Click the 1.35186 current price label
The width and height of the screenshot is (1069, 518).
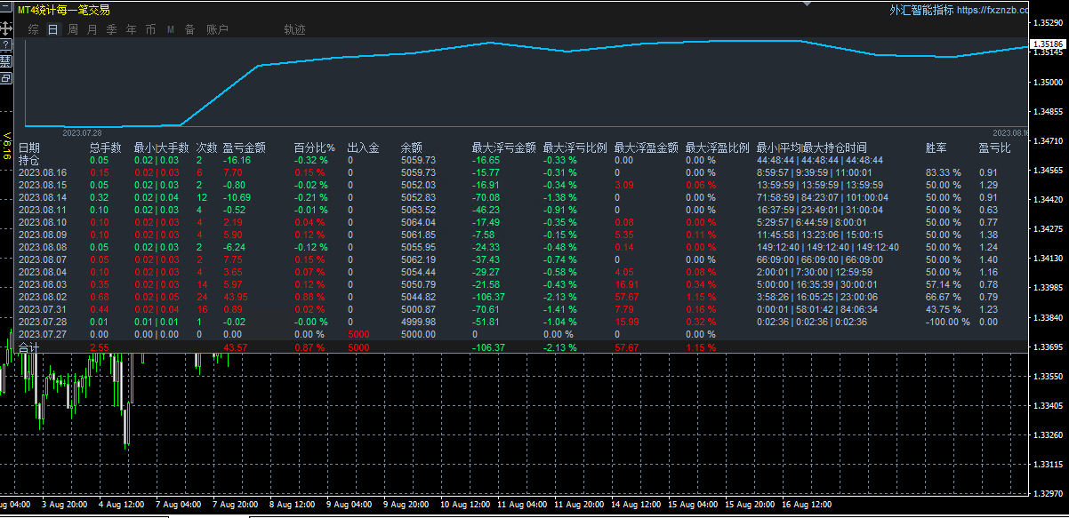tap(1049, 44)
